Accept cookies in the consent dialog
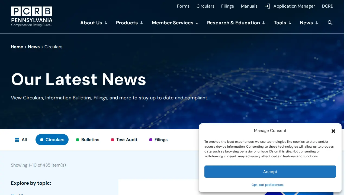 point(270,172)
